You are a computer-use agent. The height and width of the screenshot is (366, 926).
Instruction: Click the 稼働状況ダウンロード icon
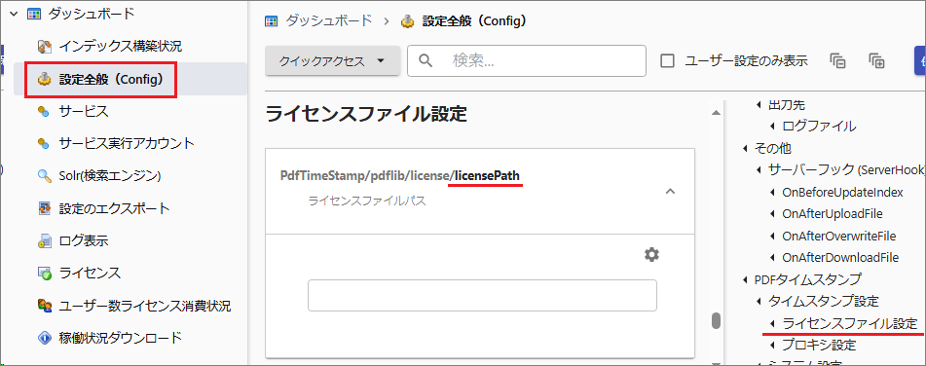click(45, 338)
